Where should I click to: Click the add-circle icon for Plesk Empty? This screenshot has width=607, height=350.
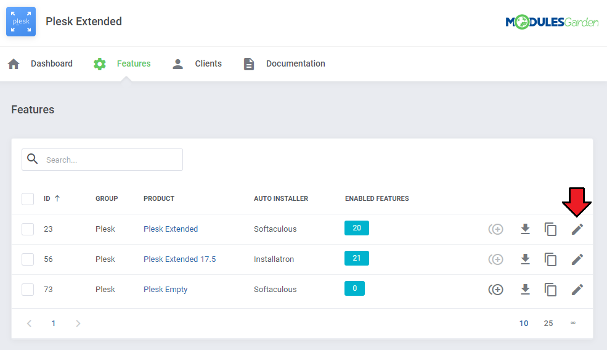pyautogui.click(x=496, y=290)
